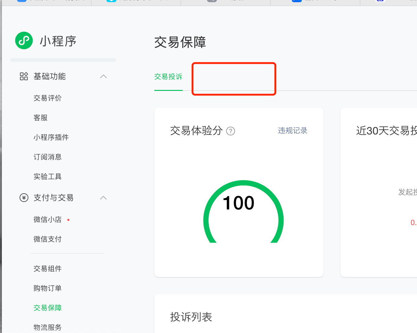The width and height of the screenshot is (417, 333).
Task: Click the green mini program logo
Action: coord(24,40)
